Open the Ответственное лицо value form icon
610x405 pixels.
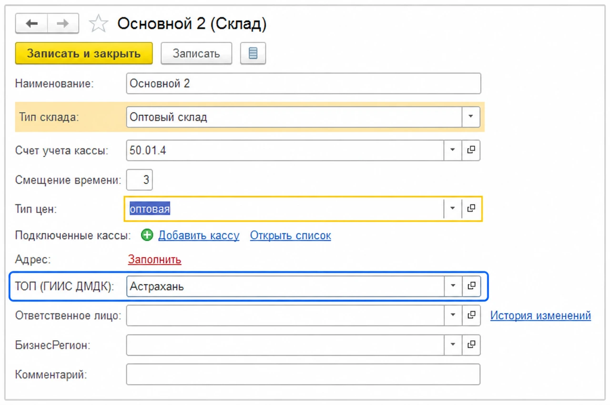471,315
